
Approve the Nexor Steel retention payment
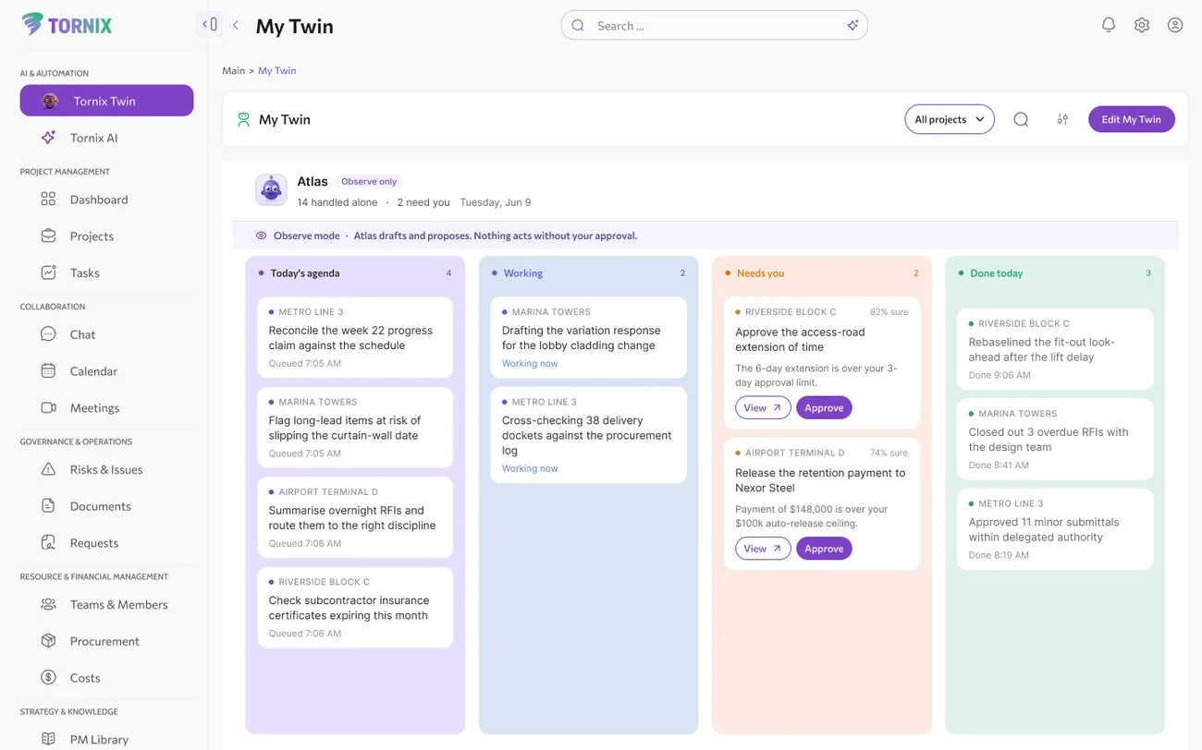point(824,549)
